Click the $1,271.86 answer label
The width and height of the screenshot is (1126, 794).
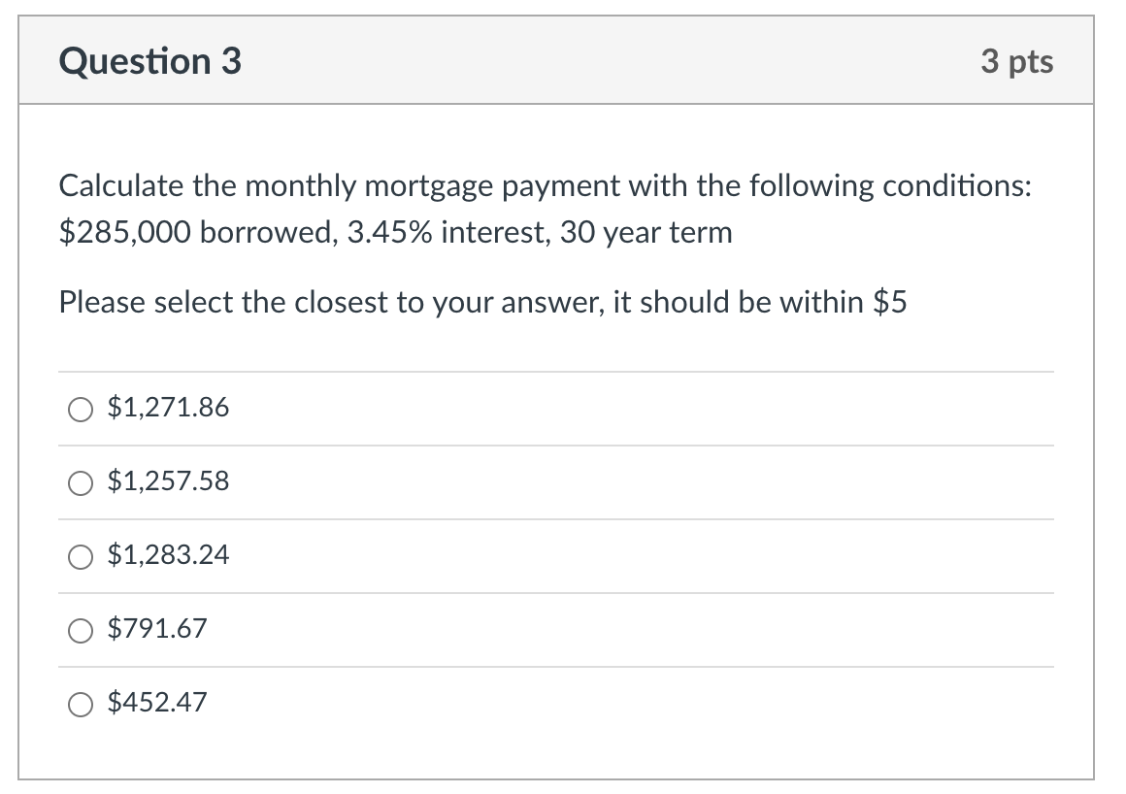[x=167, y=409]
